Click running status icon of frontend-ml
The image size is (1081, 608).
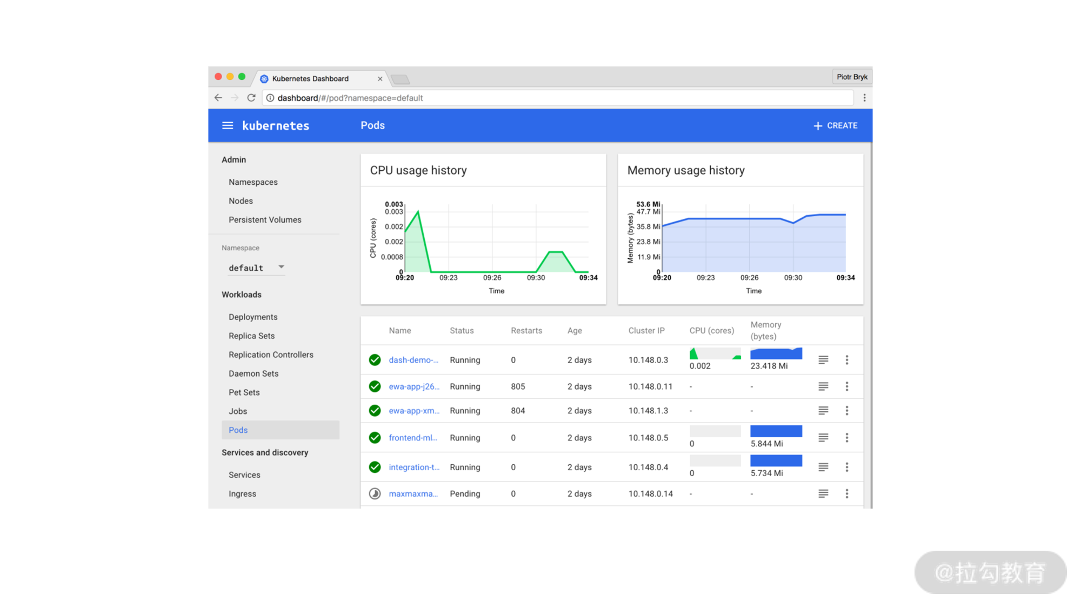pos(375,438)
